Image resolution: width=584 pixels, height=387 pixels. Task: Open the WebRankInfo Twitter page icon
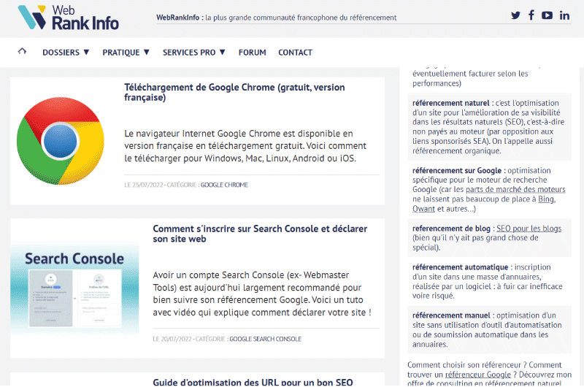point(515,15)
